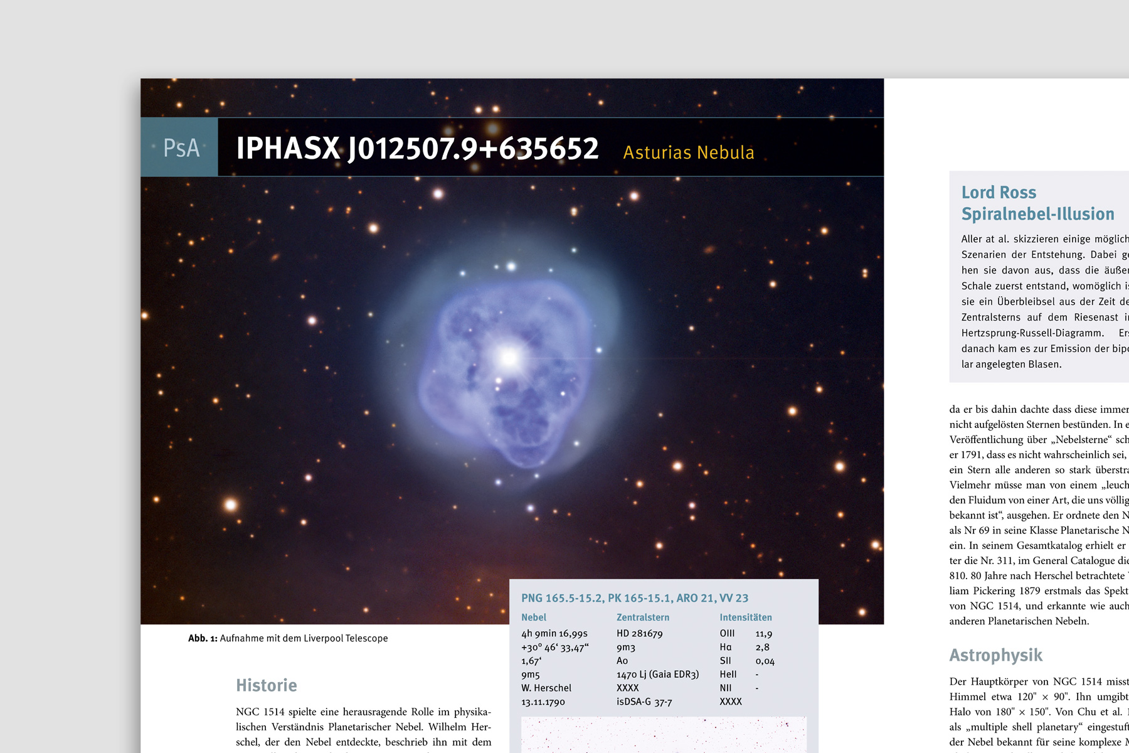Screen dimensions: 1129x753
Task: Click the Astrophysik section heading
Action: [x=995, y=655]
